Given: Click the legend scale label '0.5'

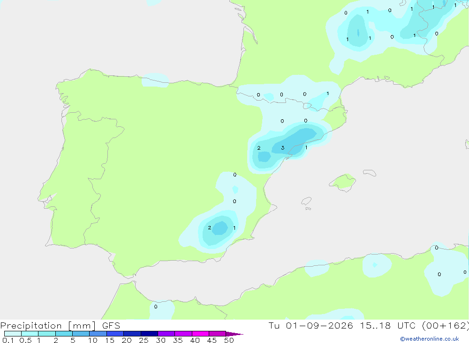Looking at the screenshot, I should (25, 340).
